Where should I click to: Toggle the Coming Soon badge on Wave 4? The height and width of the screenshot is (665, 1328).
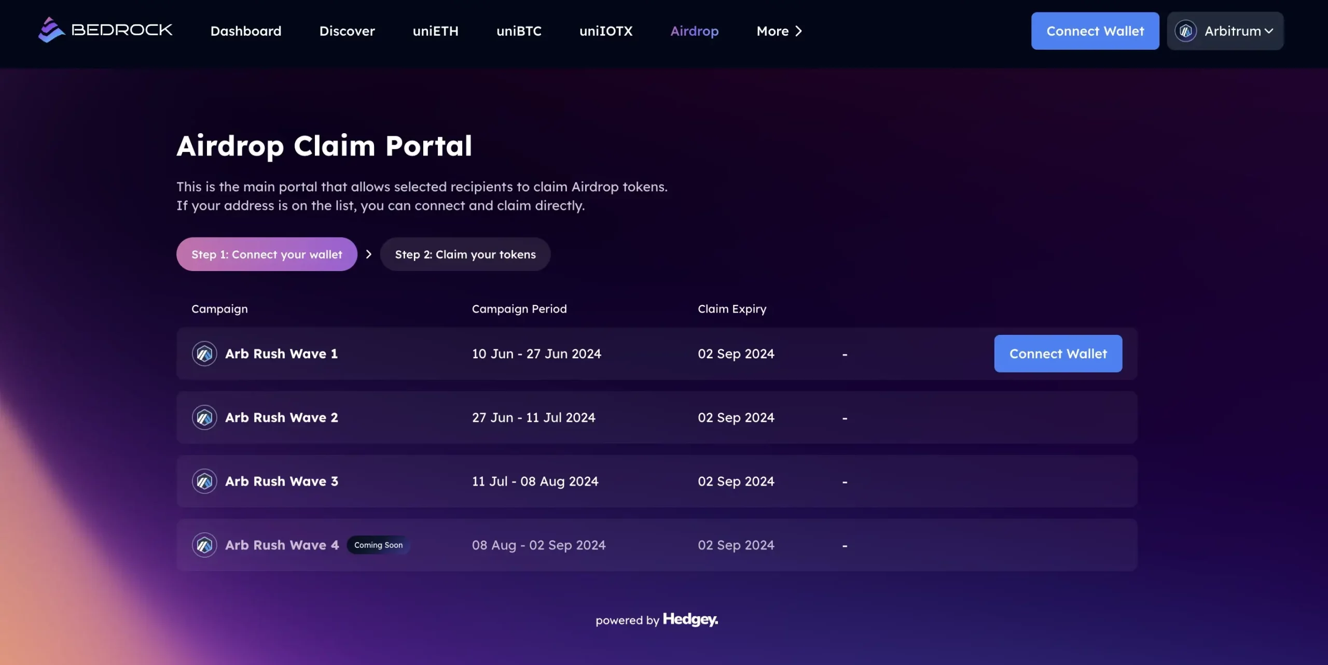tap(378, 544)
